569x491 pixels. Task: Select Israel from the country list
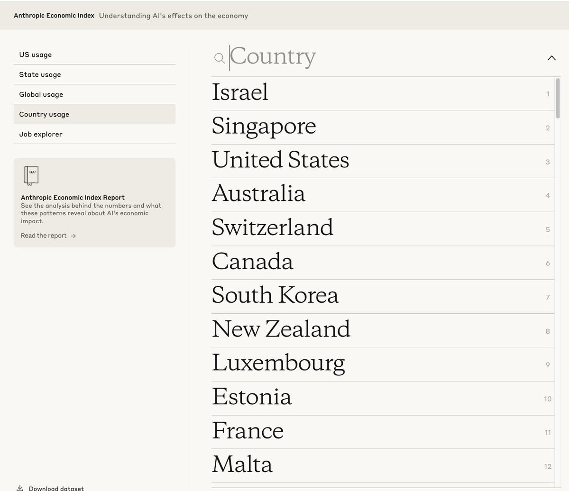383,93
